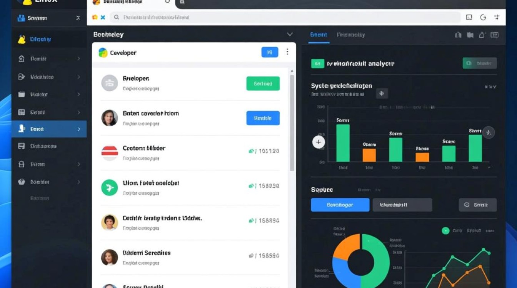Click the blue button on the second list row
This screenshot has height=288, width=517.
[263, 118]
